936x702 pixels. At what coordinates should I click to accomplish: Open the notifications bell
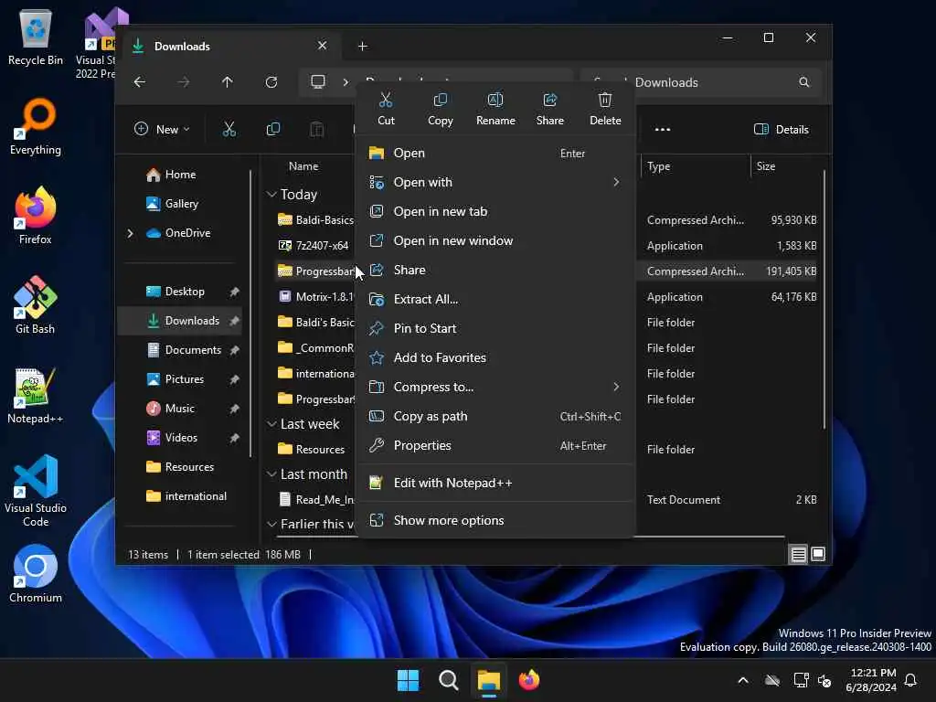[910, 680]
